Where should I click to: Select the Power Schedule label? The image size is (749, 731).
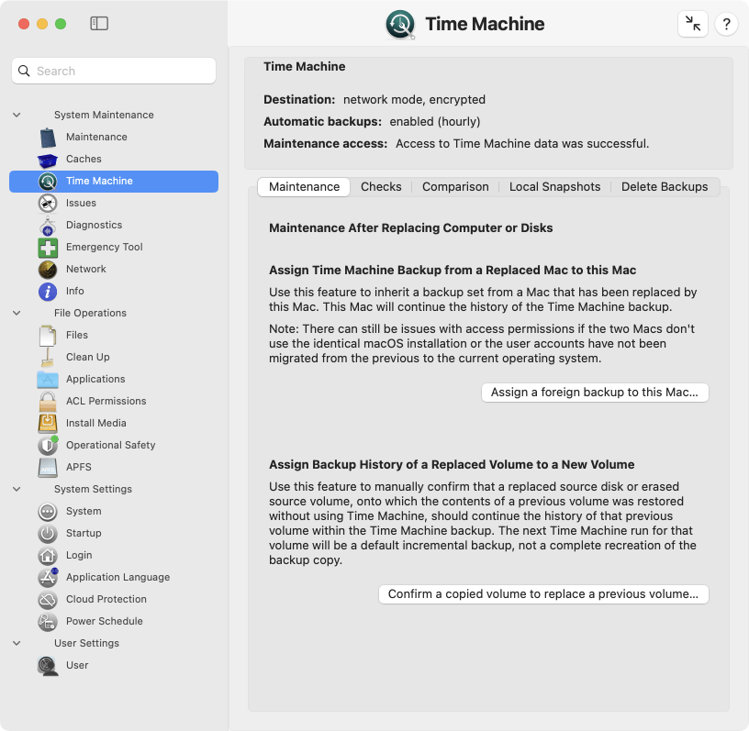105,621
